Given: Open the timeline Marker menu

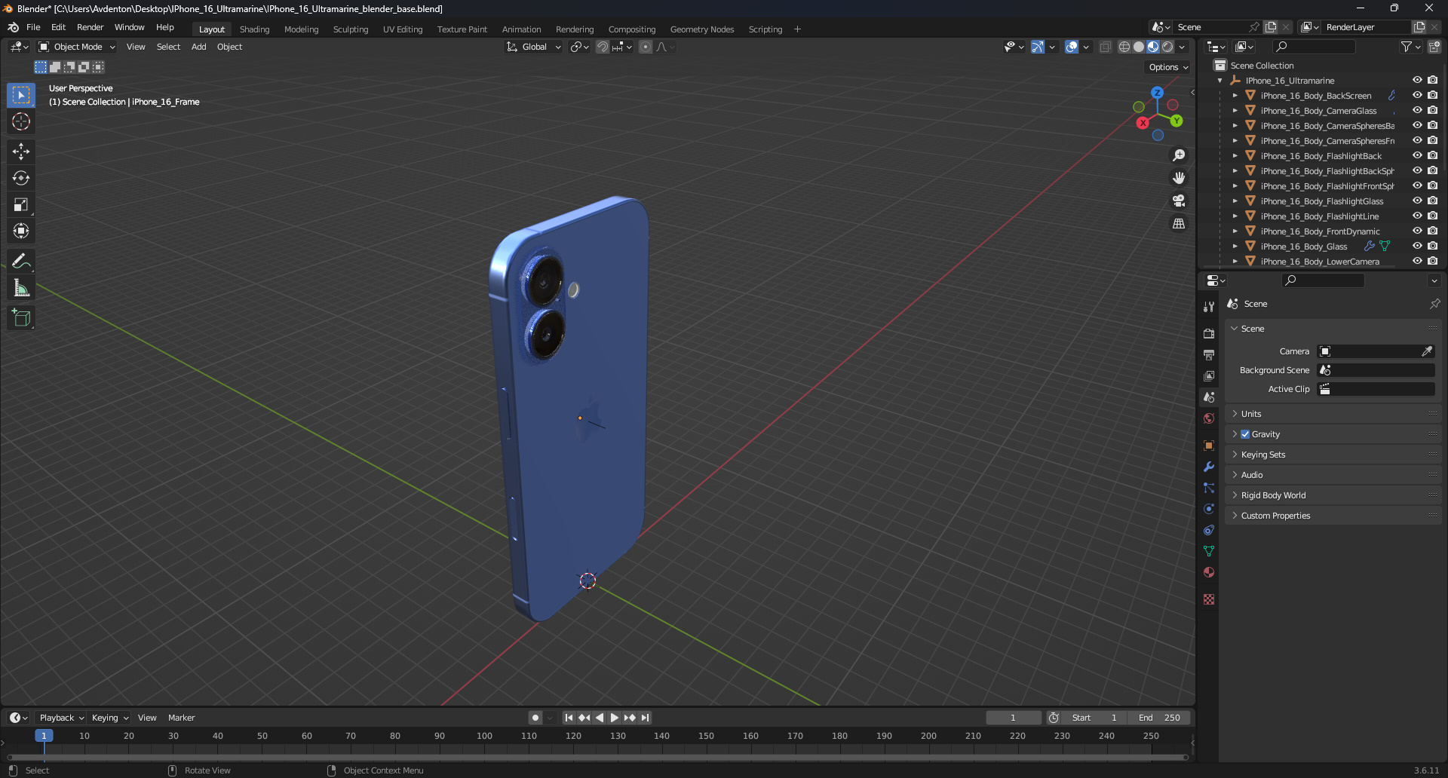Looking at the screenshot, I should point(181,718).
